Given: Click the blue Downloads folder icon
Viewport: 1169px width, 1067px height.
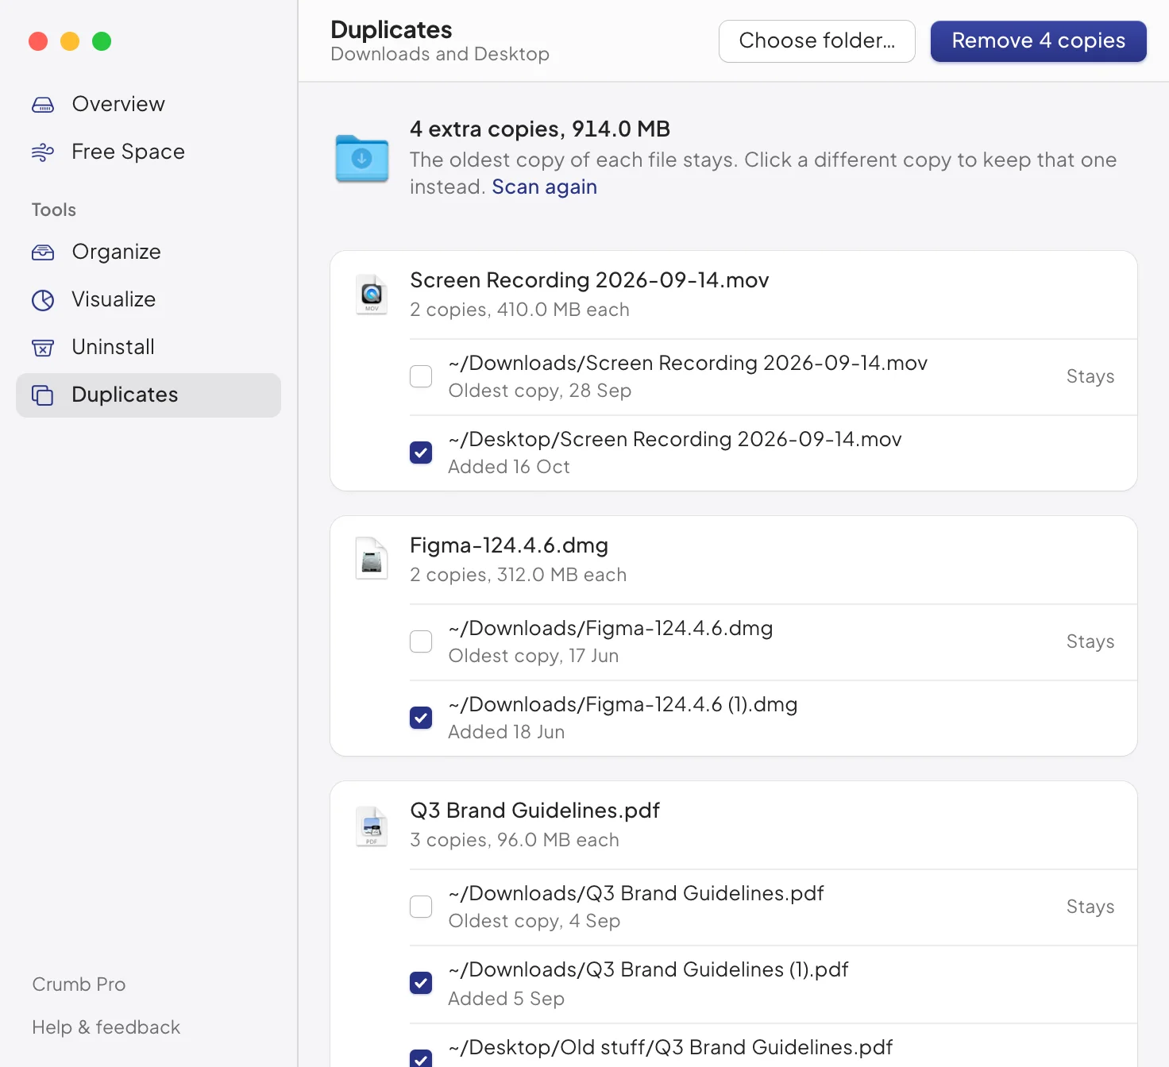Looking at the screenshot, I should (362, 159).
